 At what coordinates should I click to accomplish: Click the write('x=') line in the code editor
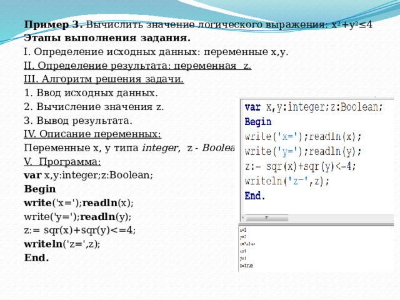[x=303, y=137]
